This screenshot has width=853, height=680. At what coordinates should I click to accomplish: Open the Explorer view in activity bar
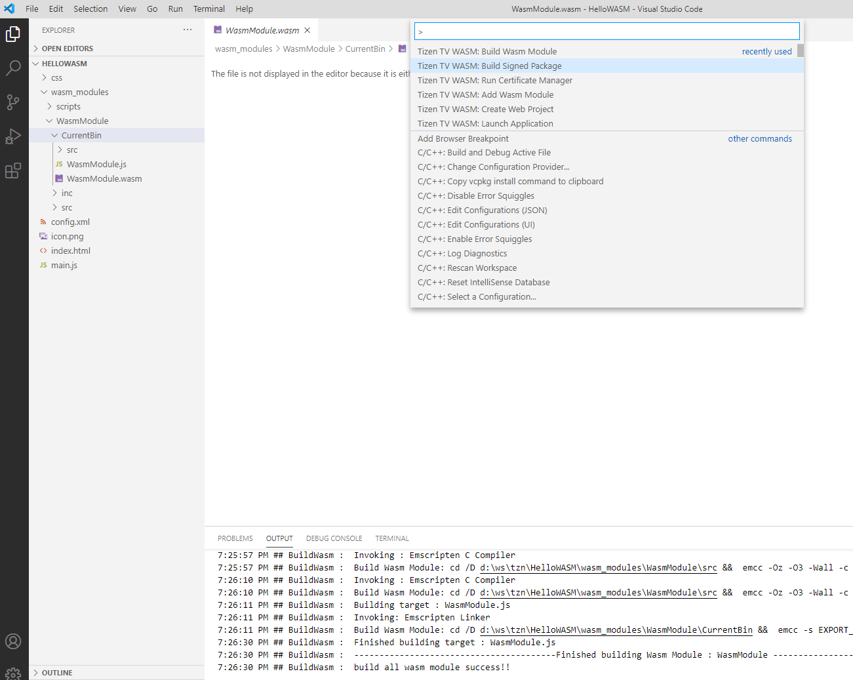coord(13,33)
